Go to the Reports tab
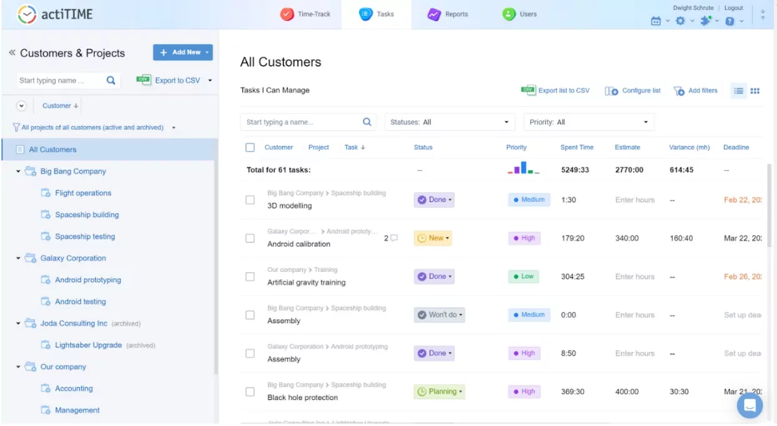Image resolution: width=777 pixels, height=426 pixels. pyautogui.click(x=448, y=14)
